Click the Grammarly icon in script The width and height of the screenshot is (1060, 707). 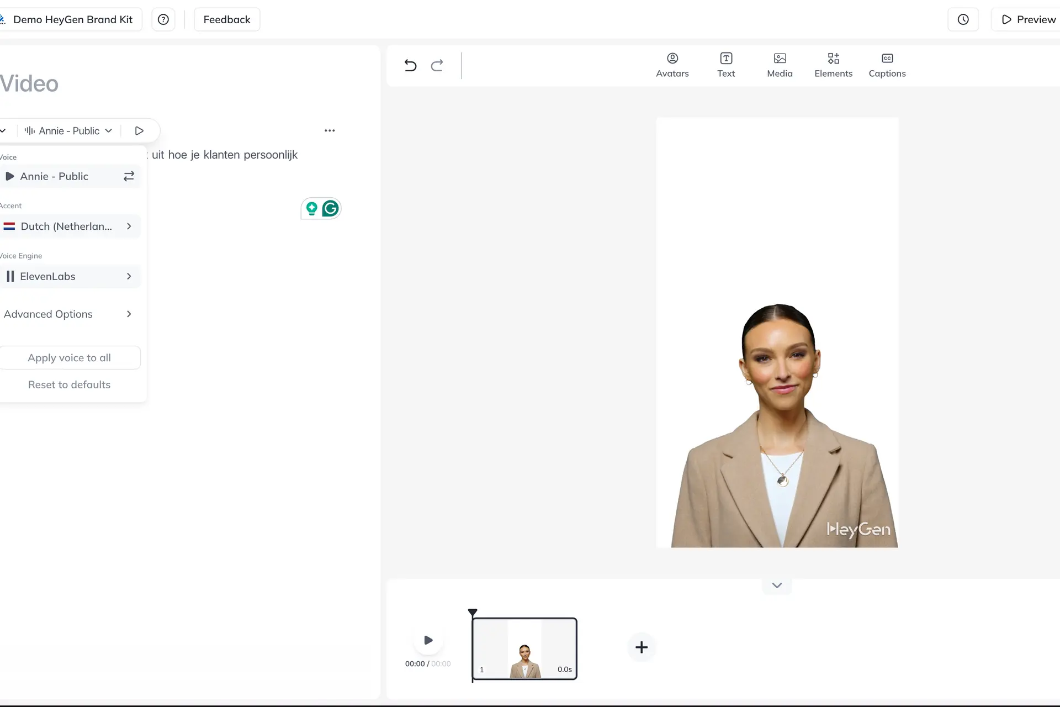pyautogui.click(x=330, y=208)
